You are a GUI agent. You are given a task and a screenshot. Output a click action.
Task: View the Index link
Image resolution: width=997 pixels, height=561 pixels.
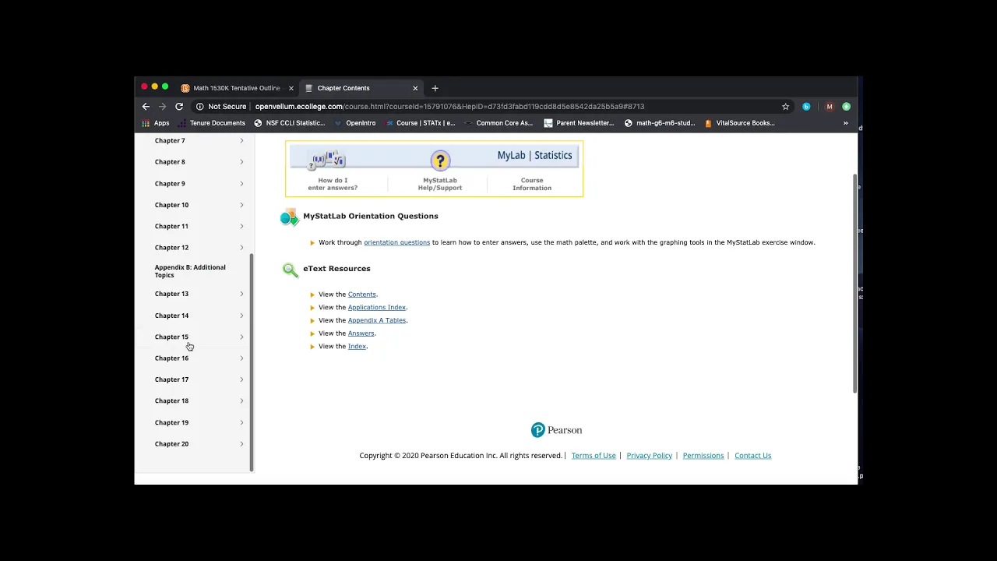(357, 347)
